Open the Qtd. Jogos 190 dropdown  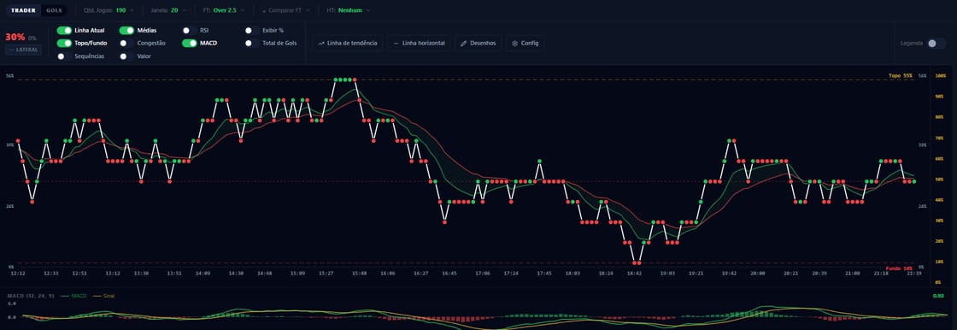pyautogui.click(x=109, y=10)
